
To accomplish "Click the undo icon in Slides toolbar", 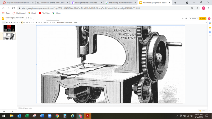I will coord(7,23).
